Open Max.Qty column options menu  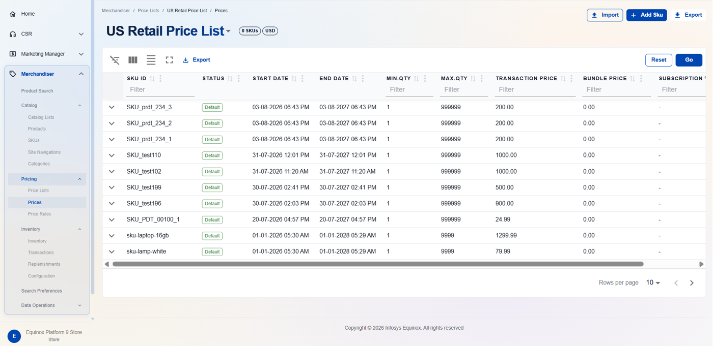(x=482, y=79)
